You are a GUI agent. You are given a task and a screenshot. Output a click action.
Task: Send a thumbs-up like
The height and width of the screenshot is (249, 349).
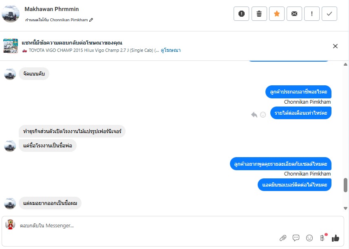336,238
